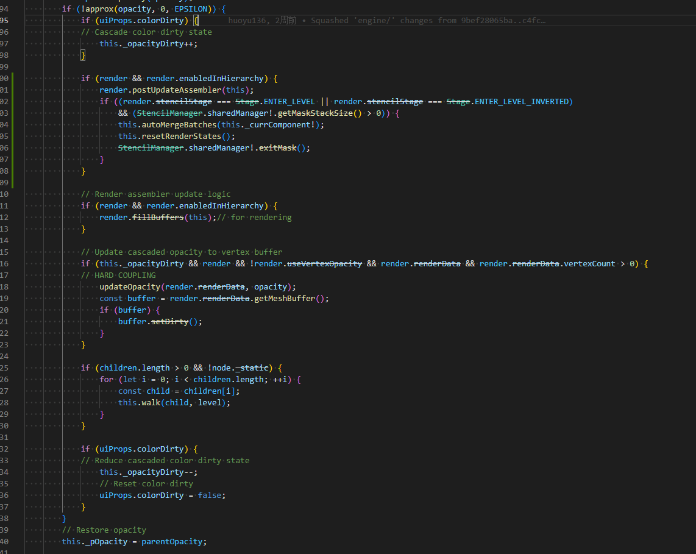Click the "this.resetRenderStates();" line

pyautogui.click(x=176, y=137)
